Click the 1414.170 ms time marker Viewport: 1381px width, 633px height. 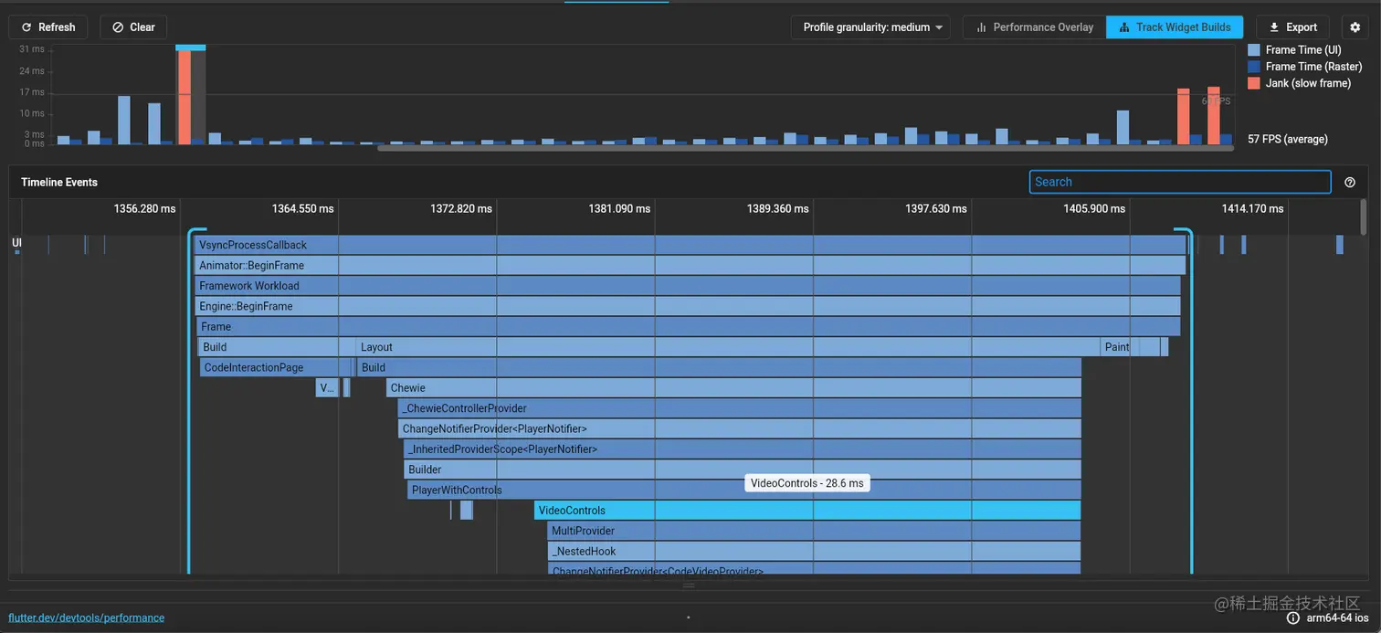1253,208
